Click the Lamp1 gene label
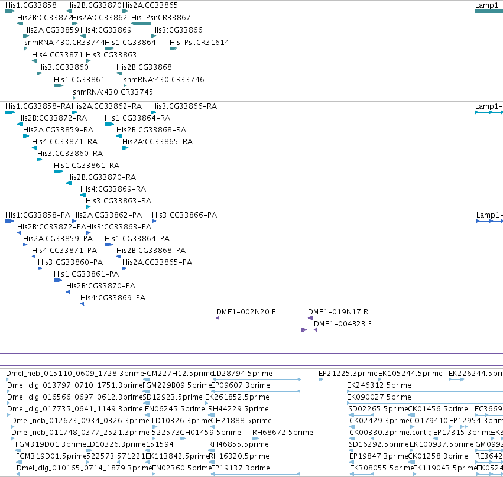The height and width of the screenshot is (477, 503). tap(486, 5)
